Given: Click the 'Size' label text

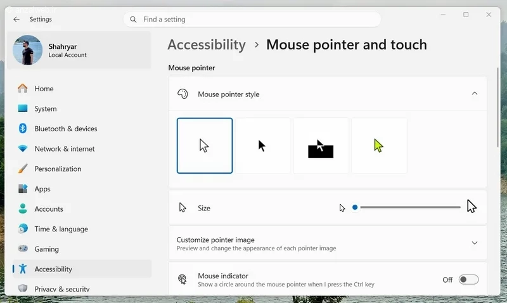Looking at the screenshot, I should [204, 209].
